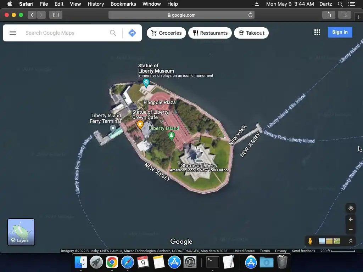The image size is (363, 272).
Task: Open Spotlight search in menu bar
Action: (x=340, y=4)
